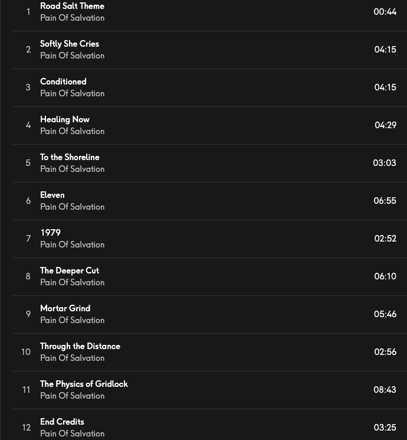Click the song title Eleven
This screenshot has height=440, width=407.
(x=52, y=195)
